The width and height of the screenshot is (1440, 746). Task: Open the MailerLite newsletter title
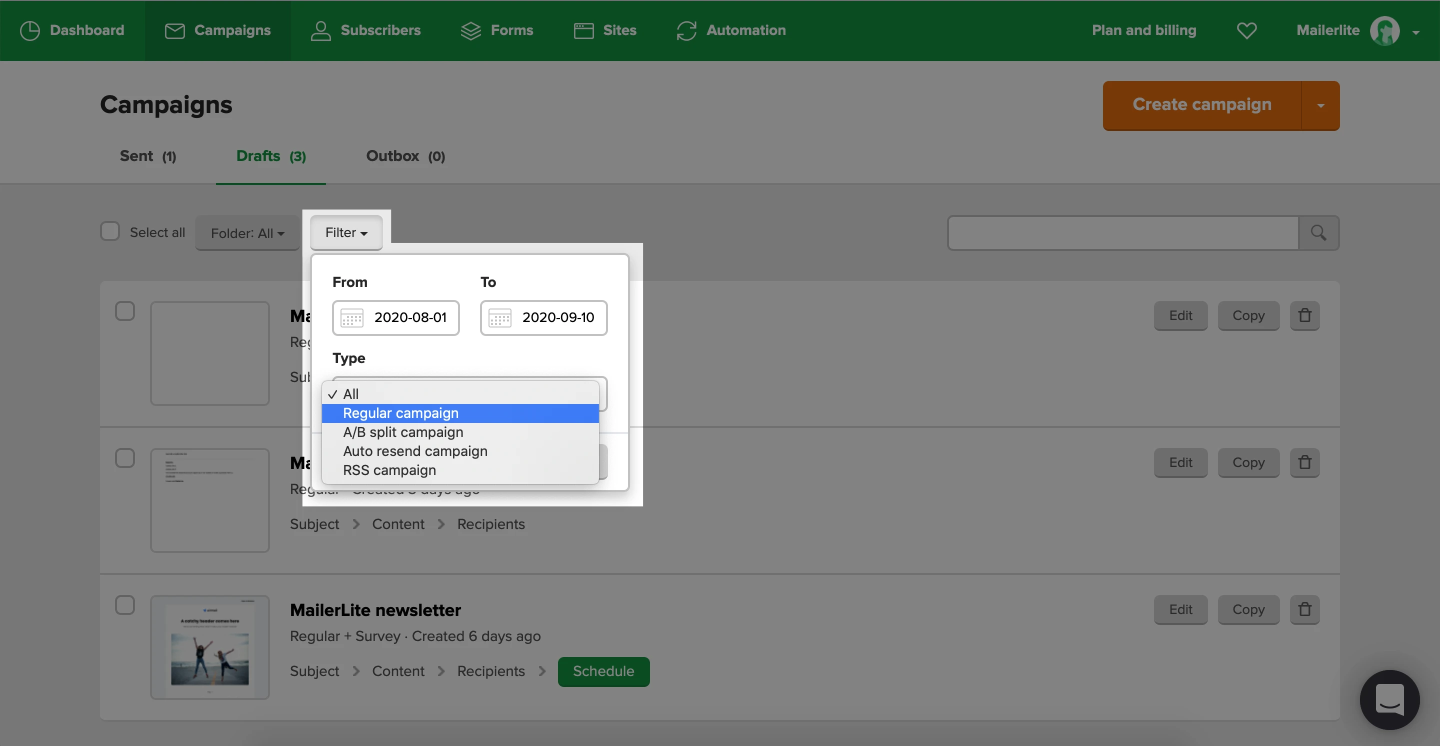tap(375, 610)
